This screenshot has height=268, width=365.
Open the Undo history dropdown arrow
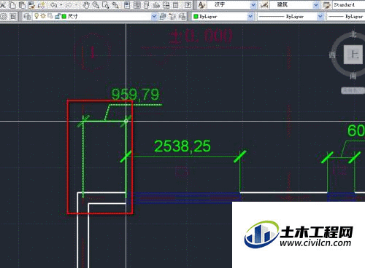coord(61,4)
